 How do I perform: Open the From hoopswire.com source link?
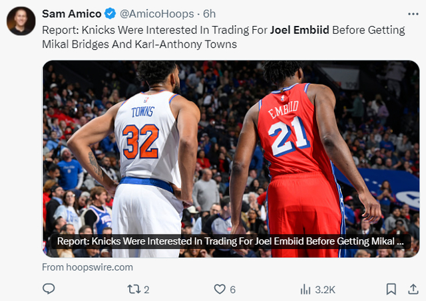coord(87,267)
